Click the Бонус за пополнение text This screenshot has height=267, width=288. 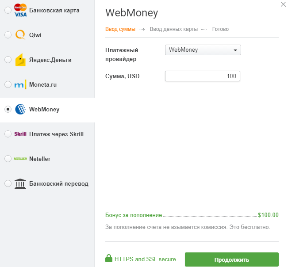point(134,215)
